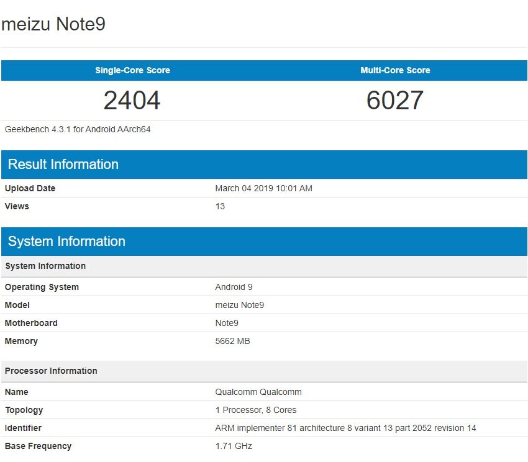
Task: Click 'Geekbench 4.3.1 for Android AArch64' text
Action: (78, 129)
